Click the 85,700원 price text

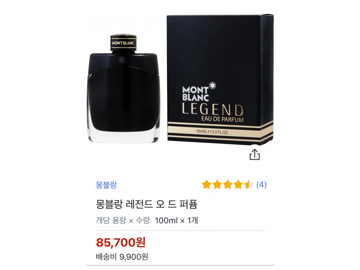click(121, 242)
